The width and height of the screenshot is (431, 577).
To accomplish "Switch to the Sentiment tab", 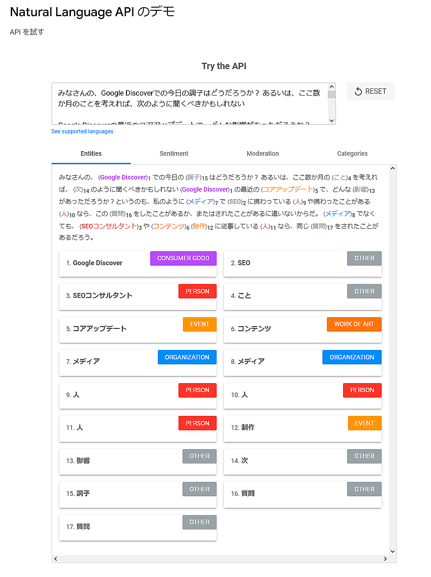I will pos(174,153).
